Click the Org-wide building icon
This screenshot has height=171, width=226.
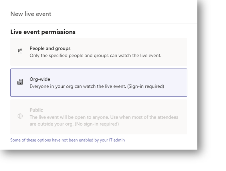(20, 82)
